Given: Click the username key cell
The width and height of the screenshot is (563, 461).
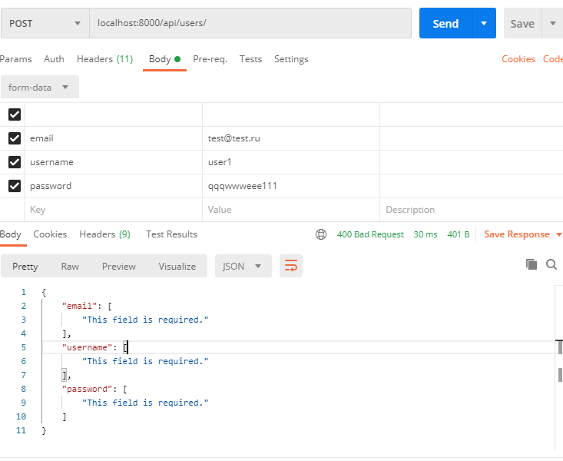Looking at the screenshot, I should coord(113,162).
